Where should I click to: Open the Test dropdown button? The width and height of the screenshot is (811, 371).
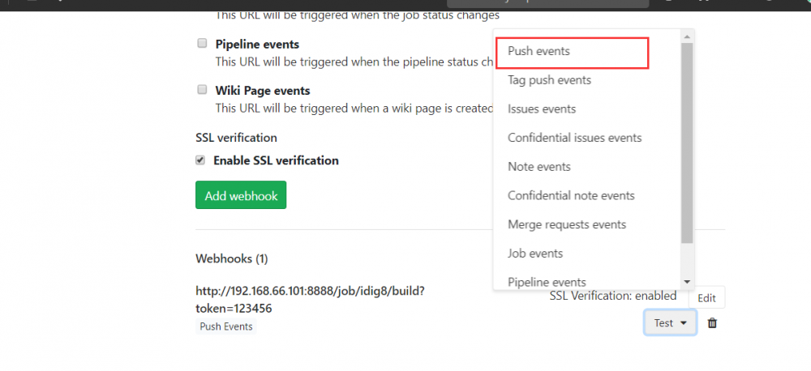(x=670, y=323)
